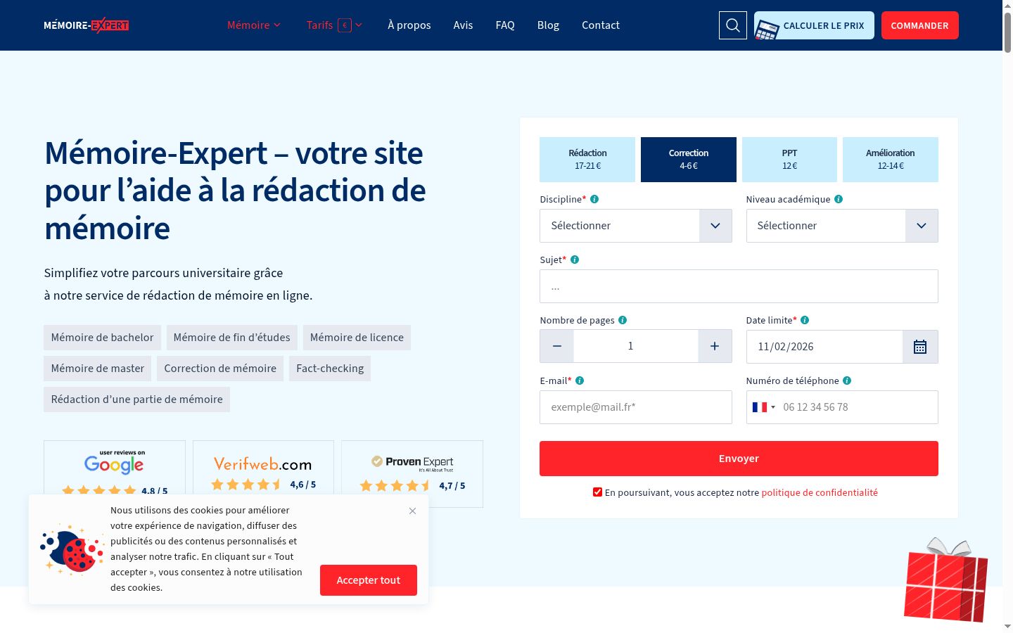This screenshot has height=633, width=1013.
Task: Click the red gift box icon
Action: [946, 581]
